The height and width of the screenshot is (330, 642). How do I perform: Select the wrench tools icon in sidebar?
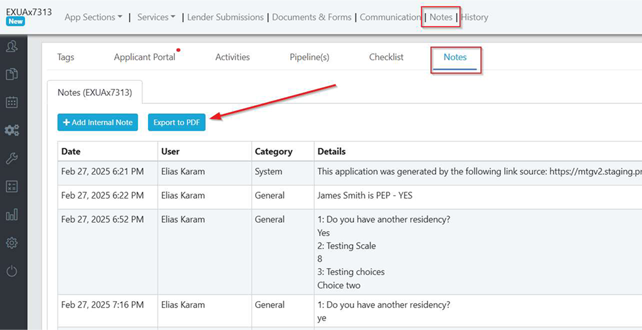pos(11,158)
